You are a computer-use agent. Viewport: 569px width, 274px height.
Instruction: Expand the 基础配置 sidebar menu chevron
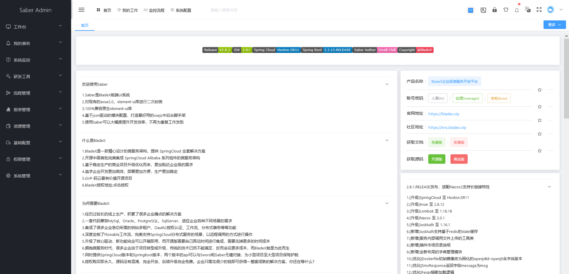tap(60, 142)
